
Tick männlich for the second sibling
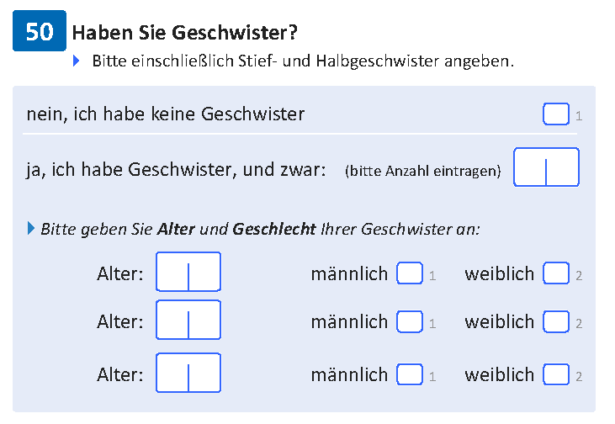(x=410, y=321)
